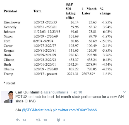Open the pic.twitter.com/zDXuYTshbN link
The image size is (129, 125).
point(75,110)
